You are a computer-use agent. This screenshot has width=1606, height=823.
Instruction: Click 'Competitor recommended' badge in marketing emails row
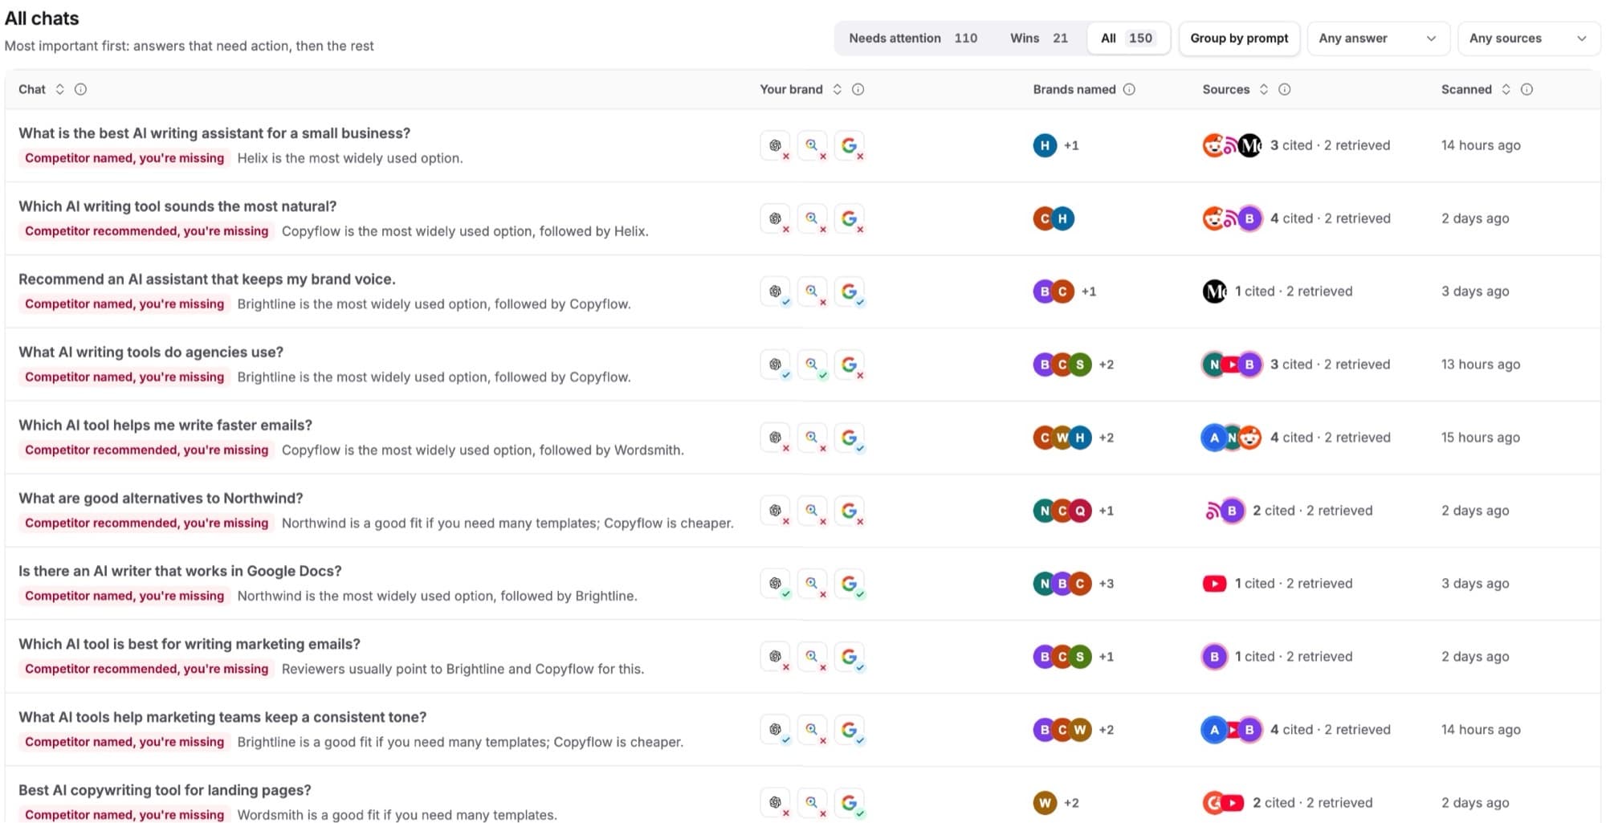pos(146,669)
